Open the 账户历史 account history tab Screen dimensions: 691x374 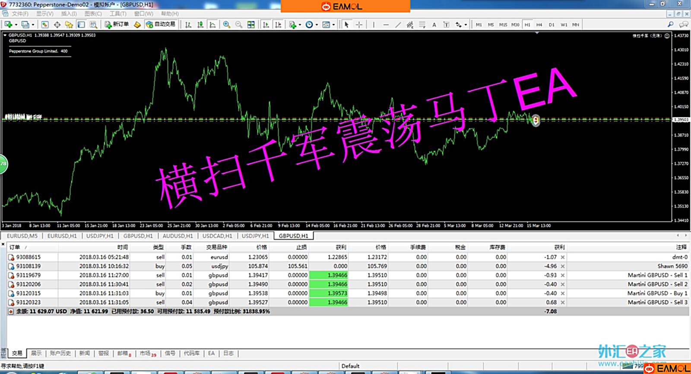pyautogui.click(x=60, y=353)
